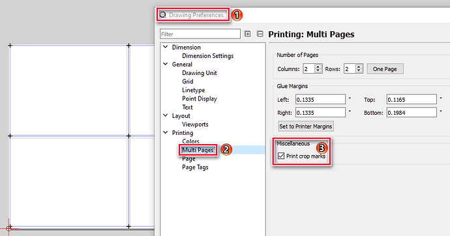Click in the Filter search field

(x=200, y=34)
